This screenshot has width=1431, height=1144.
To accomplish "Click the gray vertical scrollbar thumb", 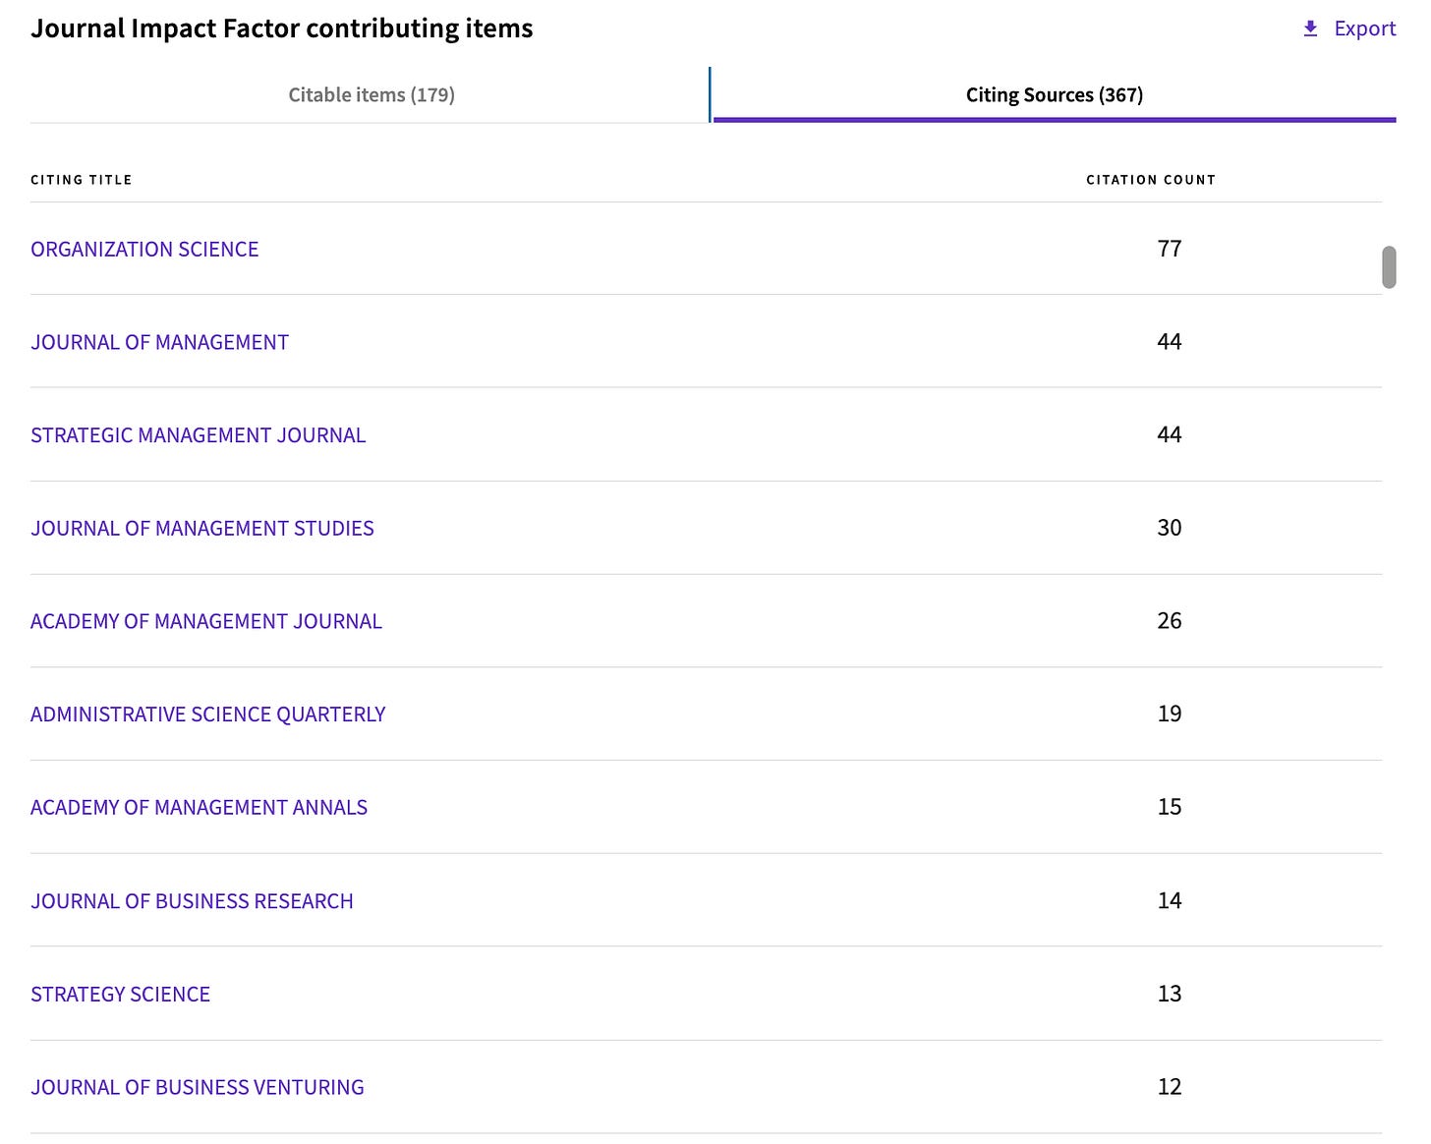I will point(1389,267).
